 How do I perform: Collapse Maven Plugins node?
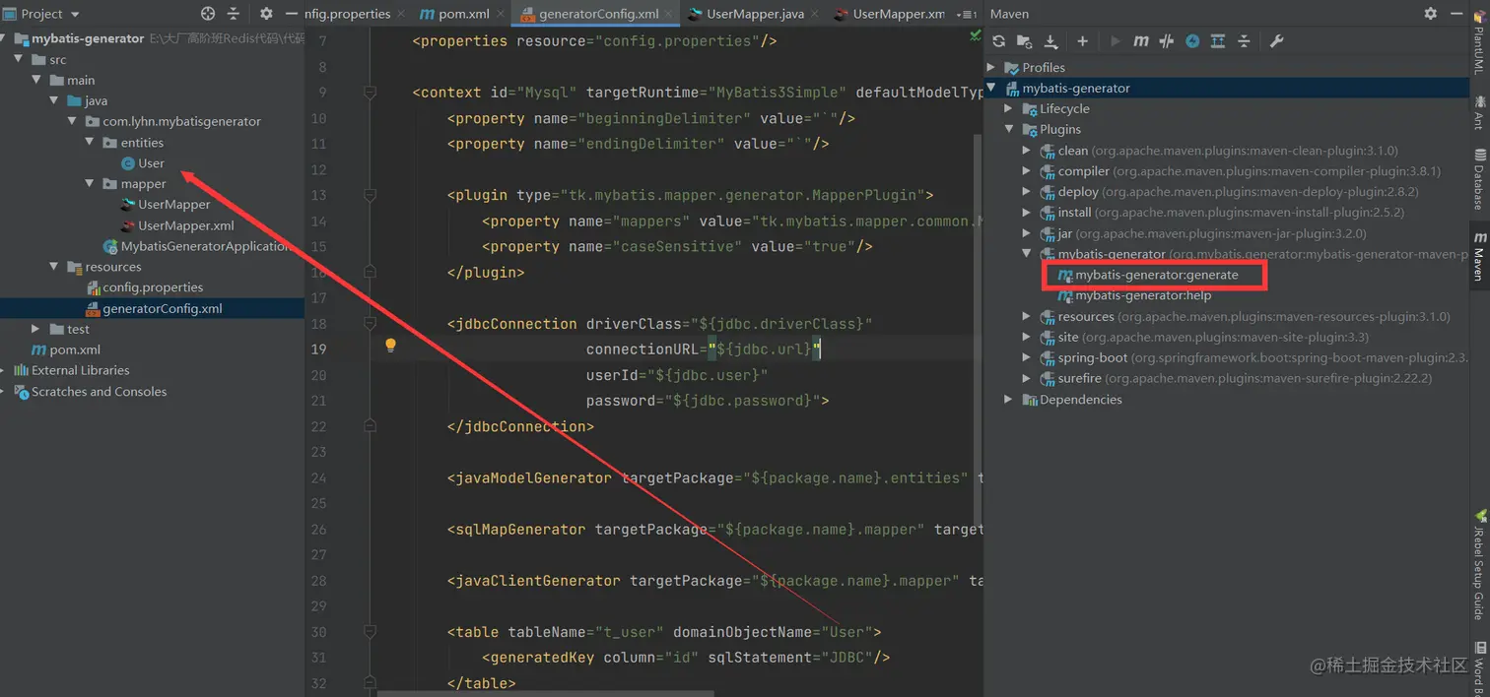1008,129
